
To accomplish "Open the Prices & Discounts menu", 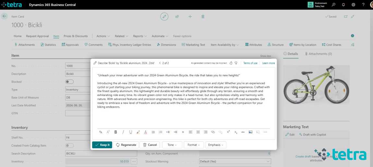I will click(76, 36).
